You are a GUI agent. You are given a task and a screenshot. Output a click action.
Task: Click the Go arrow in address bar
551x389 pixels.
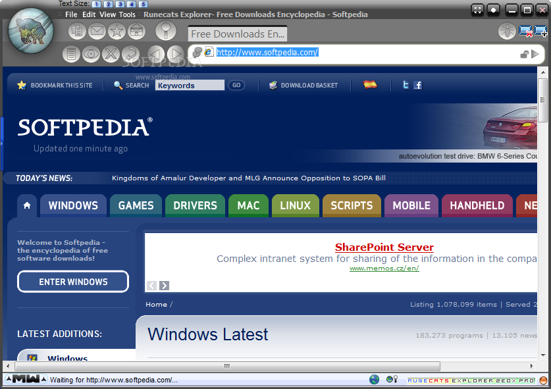(535, 54)
